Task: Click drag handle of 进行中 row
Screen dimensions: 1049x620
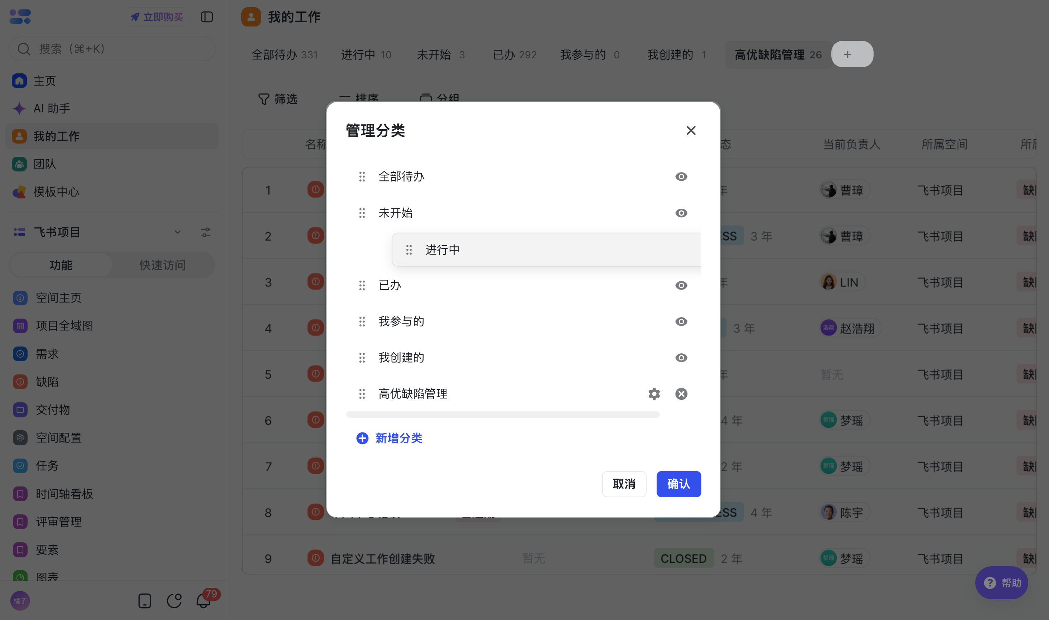Action: [409, 250]
